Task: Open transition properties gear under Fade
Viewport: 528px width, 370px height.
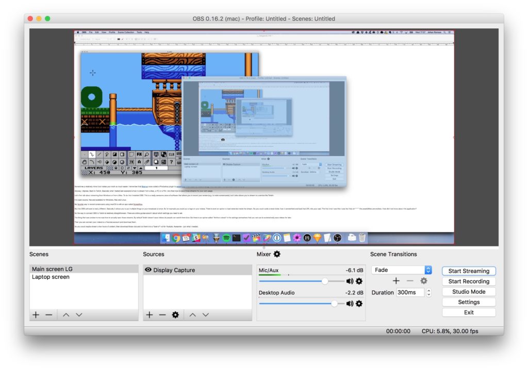Action: (x=424, y=280)
